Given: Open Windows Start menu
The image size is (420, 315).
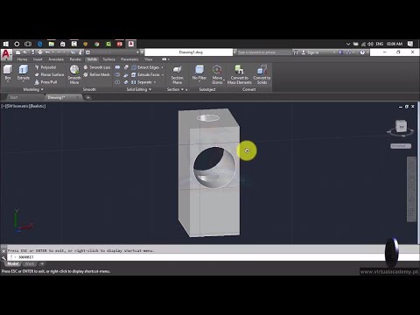Looking at the screenshot, I should click(x=6, y=44).
